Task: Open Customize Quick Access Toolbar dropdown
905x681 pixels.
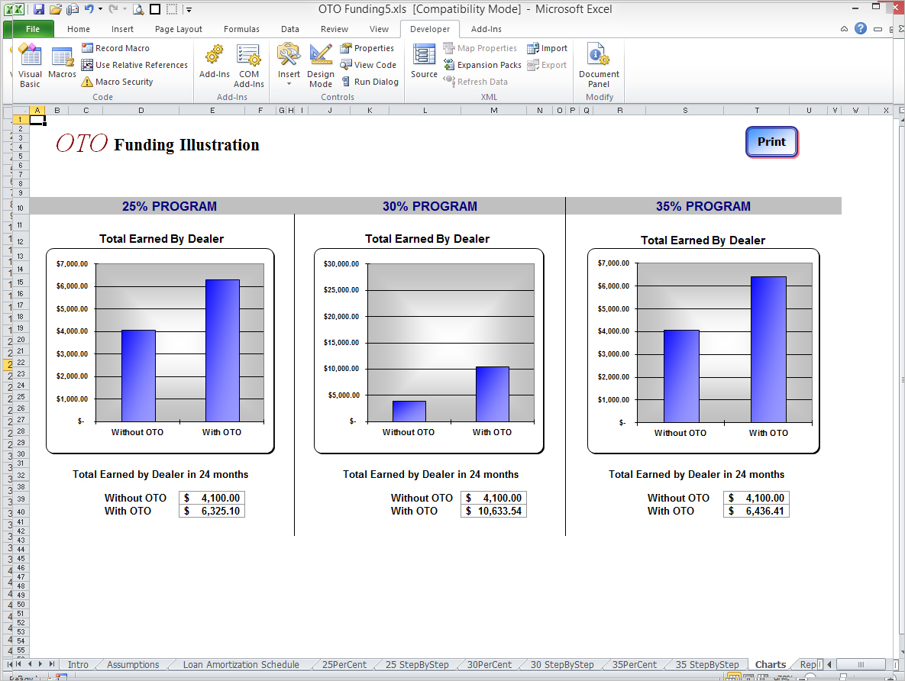Action: [x=189, y=10]
